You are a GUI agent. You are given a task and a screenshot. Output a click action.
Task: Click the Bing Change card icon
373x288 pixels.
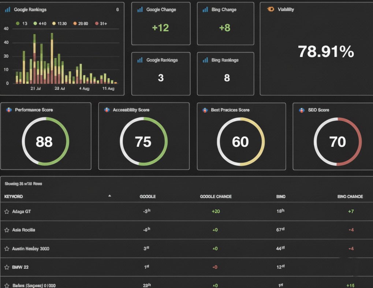205,10
